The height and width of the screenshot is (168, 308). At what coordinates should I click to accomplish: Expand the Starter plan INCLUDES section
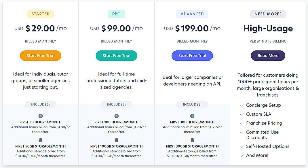point(40,104)
